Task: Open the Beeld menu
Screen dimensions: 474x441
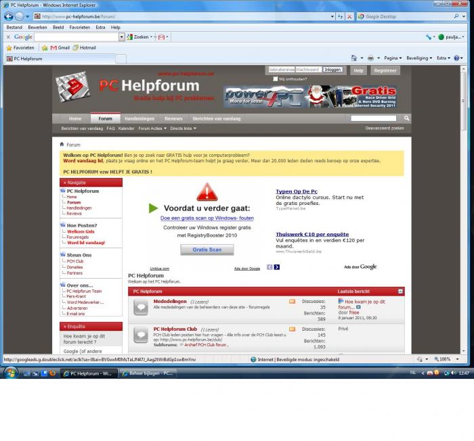Action: point(58,27)
